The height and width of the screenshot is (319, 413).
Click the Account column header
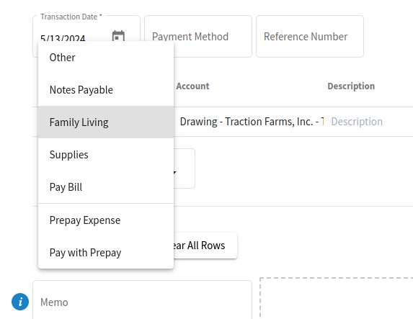click(192, 86)
